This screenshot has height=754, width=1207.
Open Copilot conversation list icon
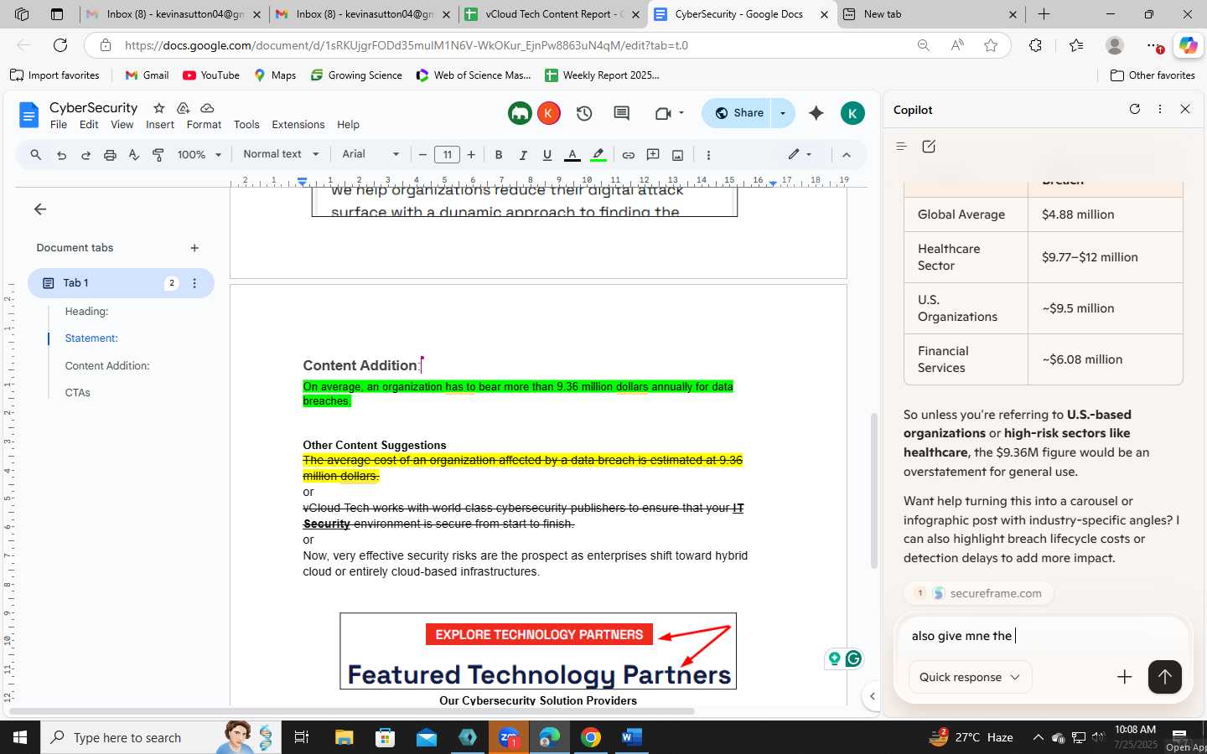[x=901, y=146]
